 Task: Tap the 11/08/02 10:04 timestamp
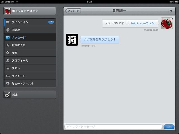[151, 30]
